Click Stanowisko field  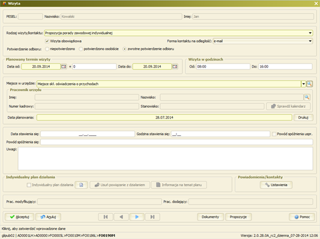[x=212, y=106]
